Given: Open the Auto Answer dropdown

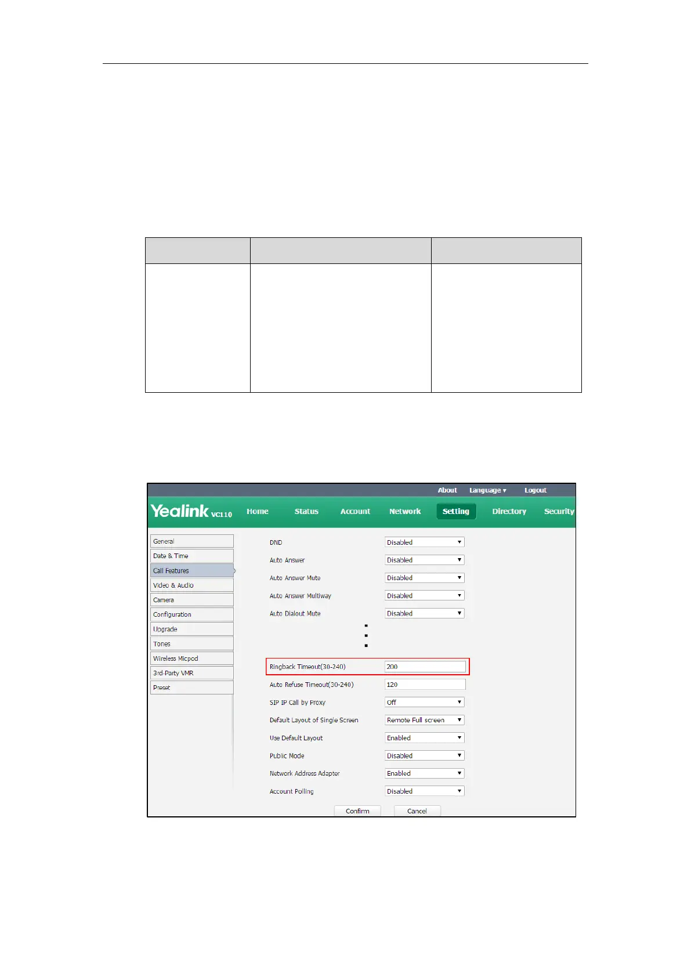Looking at the screenshot, I should [x=425, y=560].
